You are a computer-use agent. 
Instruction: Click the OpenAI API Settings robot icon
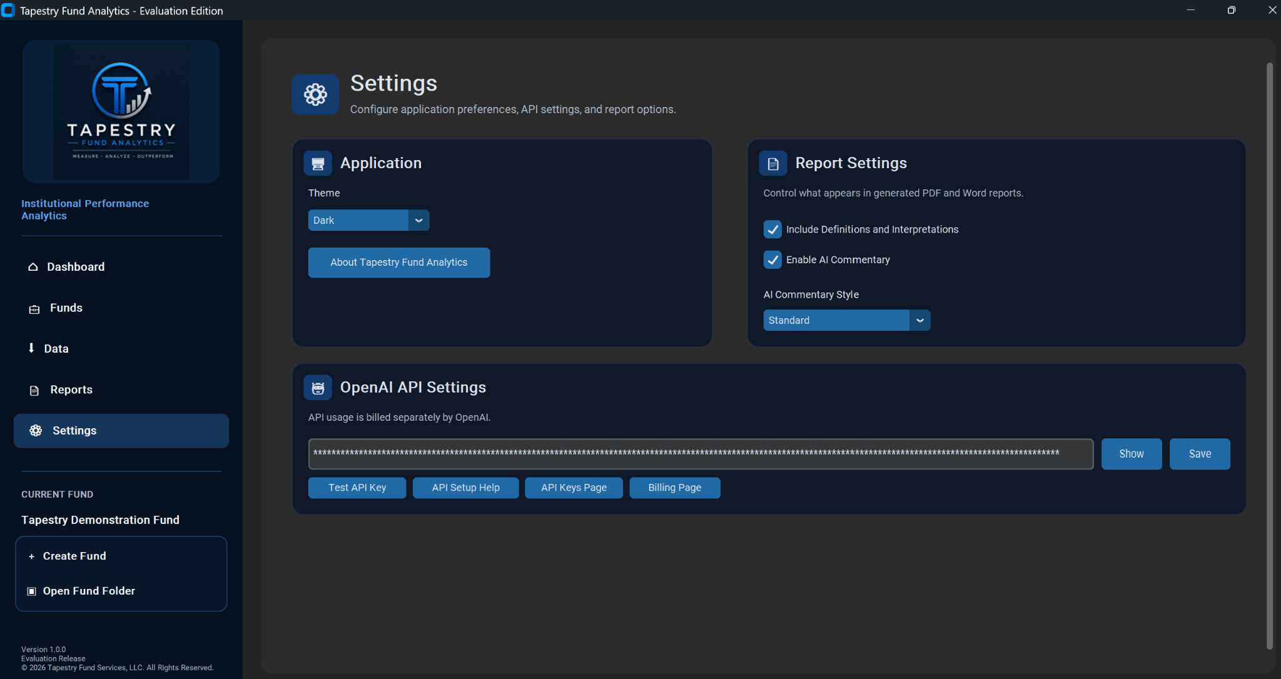pos(318,388)
